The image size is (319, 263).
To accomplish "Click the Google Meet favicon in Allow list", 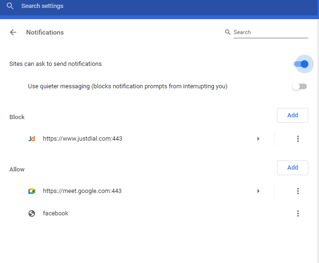I will [x=32, y=191].
